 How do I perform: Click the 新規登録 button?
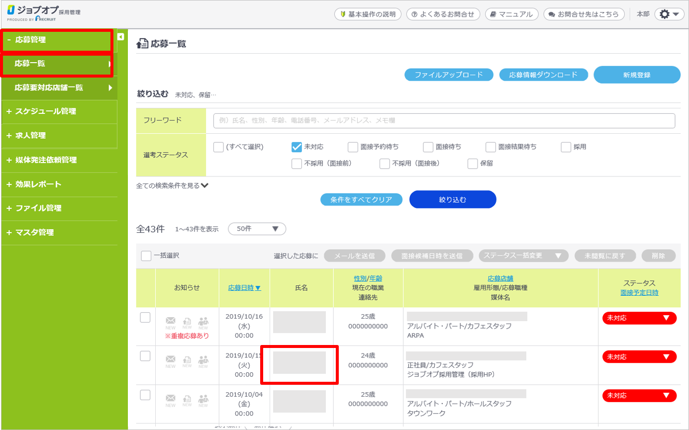[637, 75]
